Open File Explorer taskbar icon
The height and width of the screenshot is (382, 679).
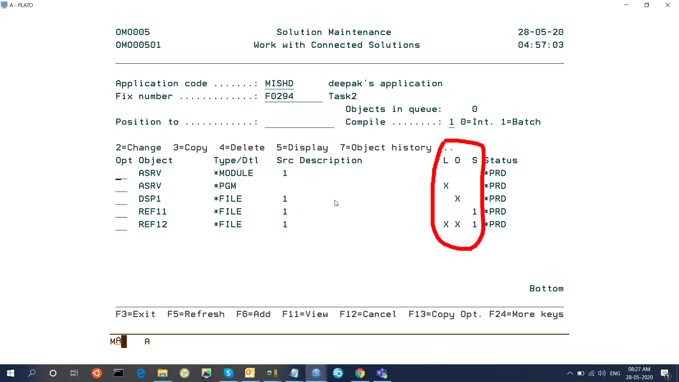pyautogui.click(x=163, y=373)
